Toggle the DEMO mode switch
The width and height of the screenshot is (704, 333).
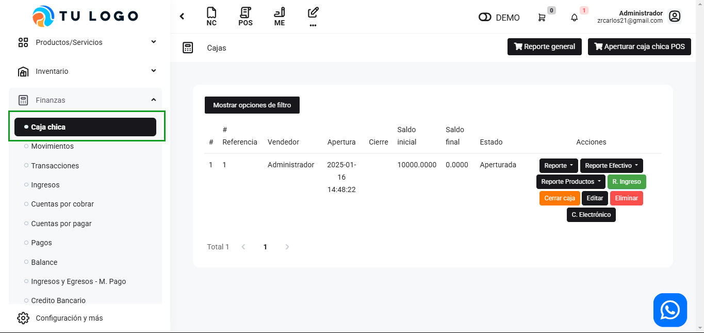[485, 18]
